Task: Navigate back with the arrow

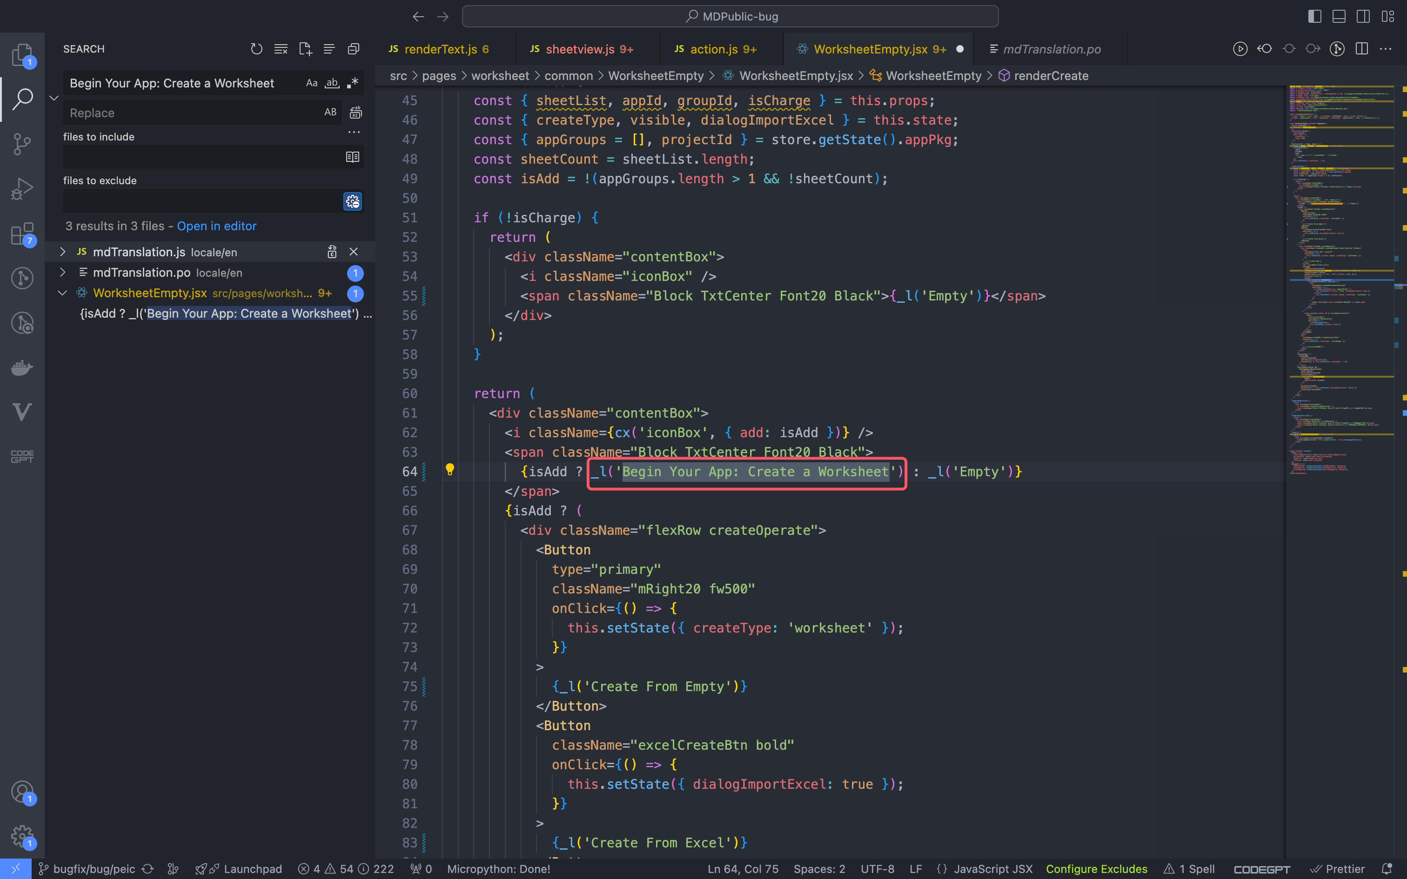Action: coord(419,17)
